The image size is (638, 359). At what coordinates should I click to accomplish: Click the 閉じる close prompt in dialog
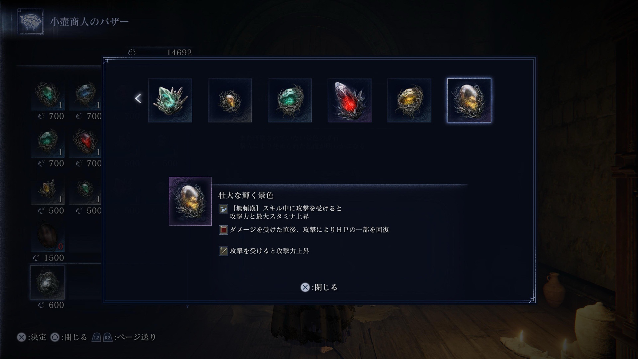pos(319,287)
